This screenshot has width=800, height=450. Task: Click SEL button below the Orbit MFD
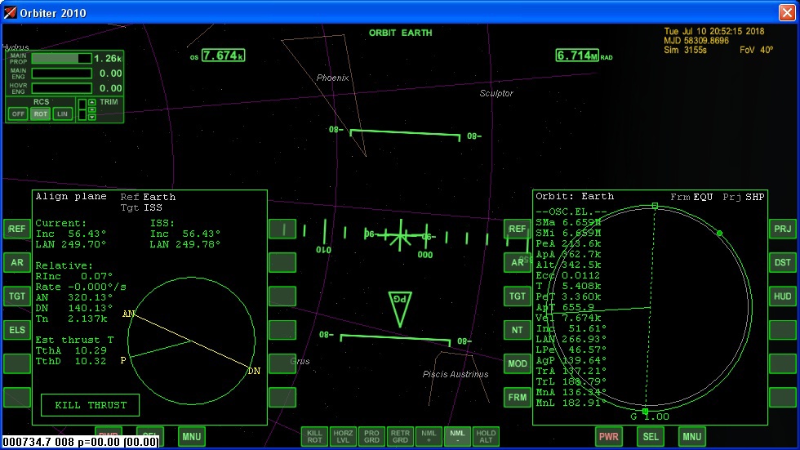[650, 436]
